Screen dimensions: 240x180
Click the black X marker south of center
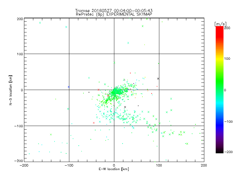tap(125, 107)
